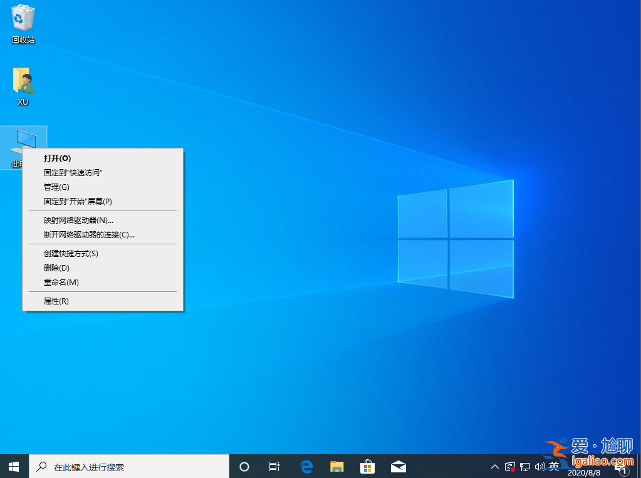Screen dimensions: 641x478
Task: Open the Mail app on the taskbar
Action: click(x=398, y=466)
